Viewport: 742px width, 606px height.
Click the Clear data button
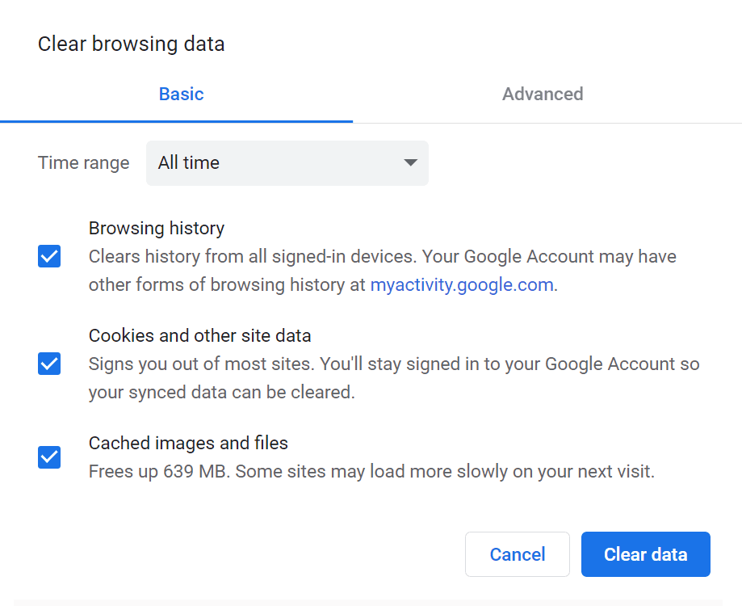coord(645,554)
